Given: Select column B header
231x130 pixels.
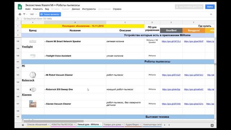Looking at the screenshot, I should 75,22.
